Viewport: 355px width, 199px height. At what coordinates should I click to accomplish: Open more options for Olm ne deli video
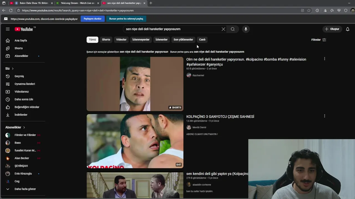point(324,59)
